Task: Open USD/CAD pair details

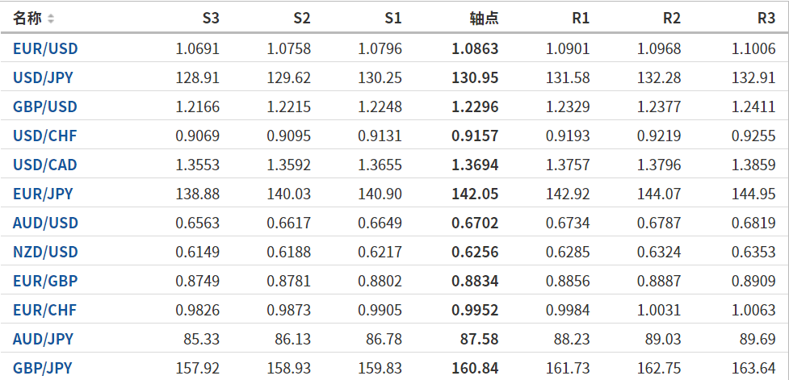Action: (x=45, y=165)
